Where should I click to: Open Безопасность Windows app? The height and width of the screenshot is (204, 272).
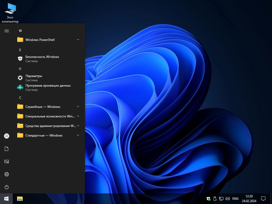[42, 59]
